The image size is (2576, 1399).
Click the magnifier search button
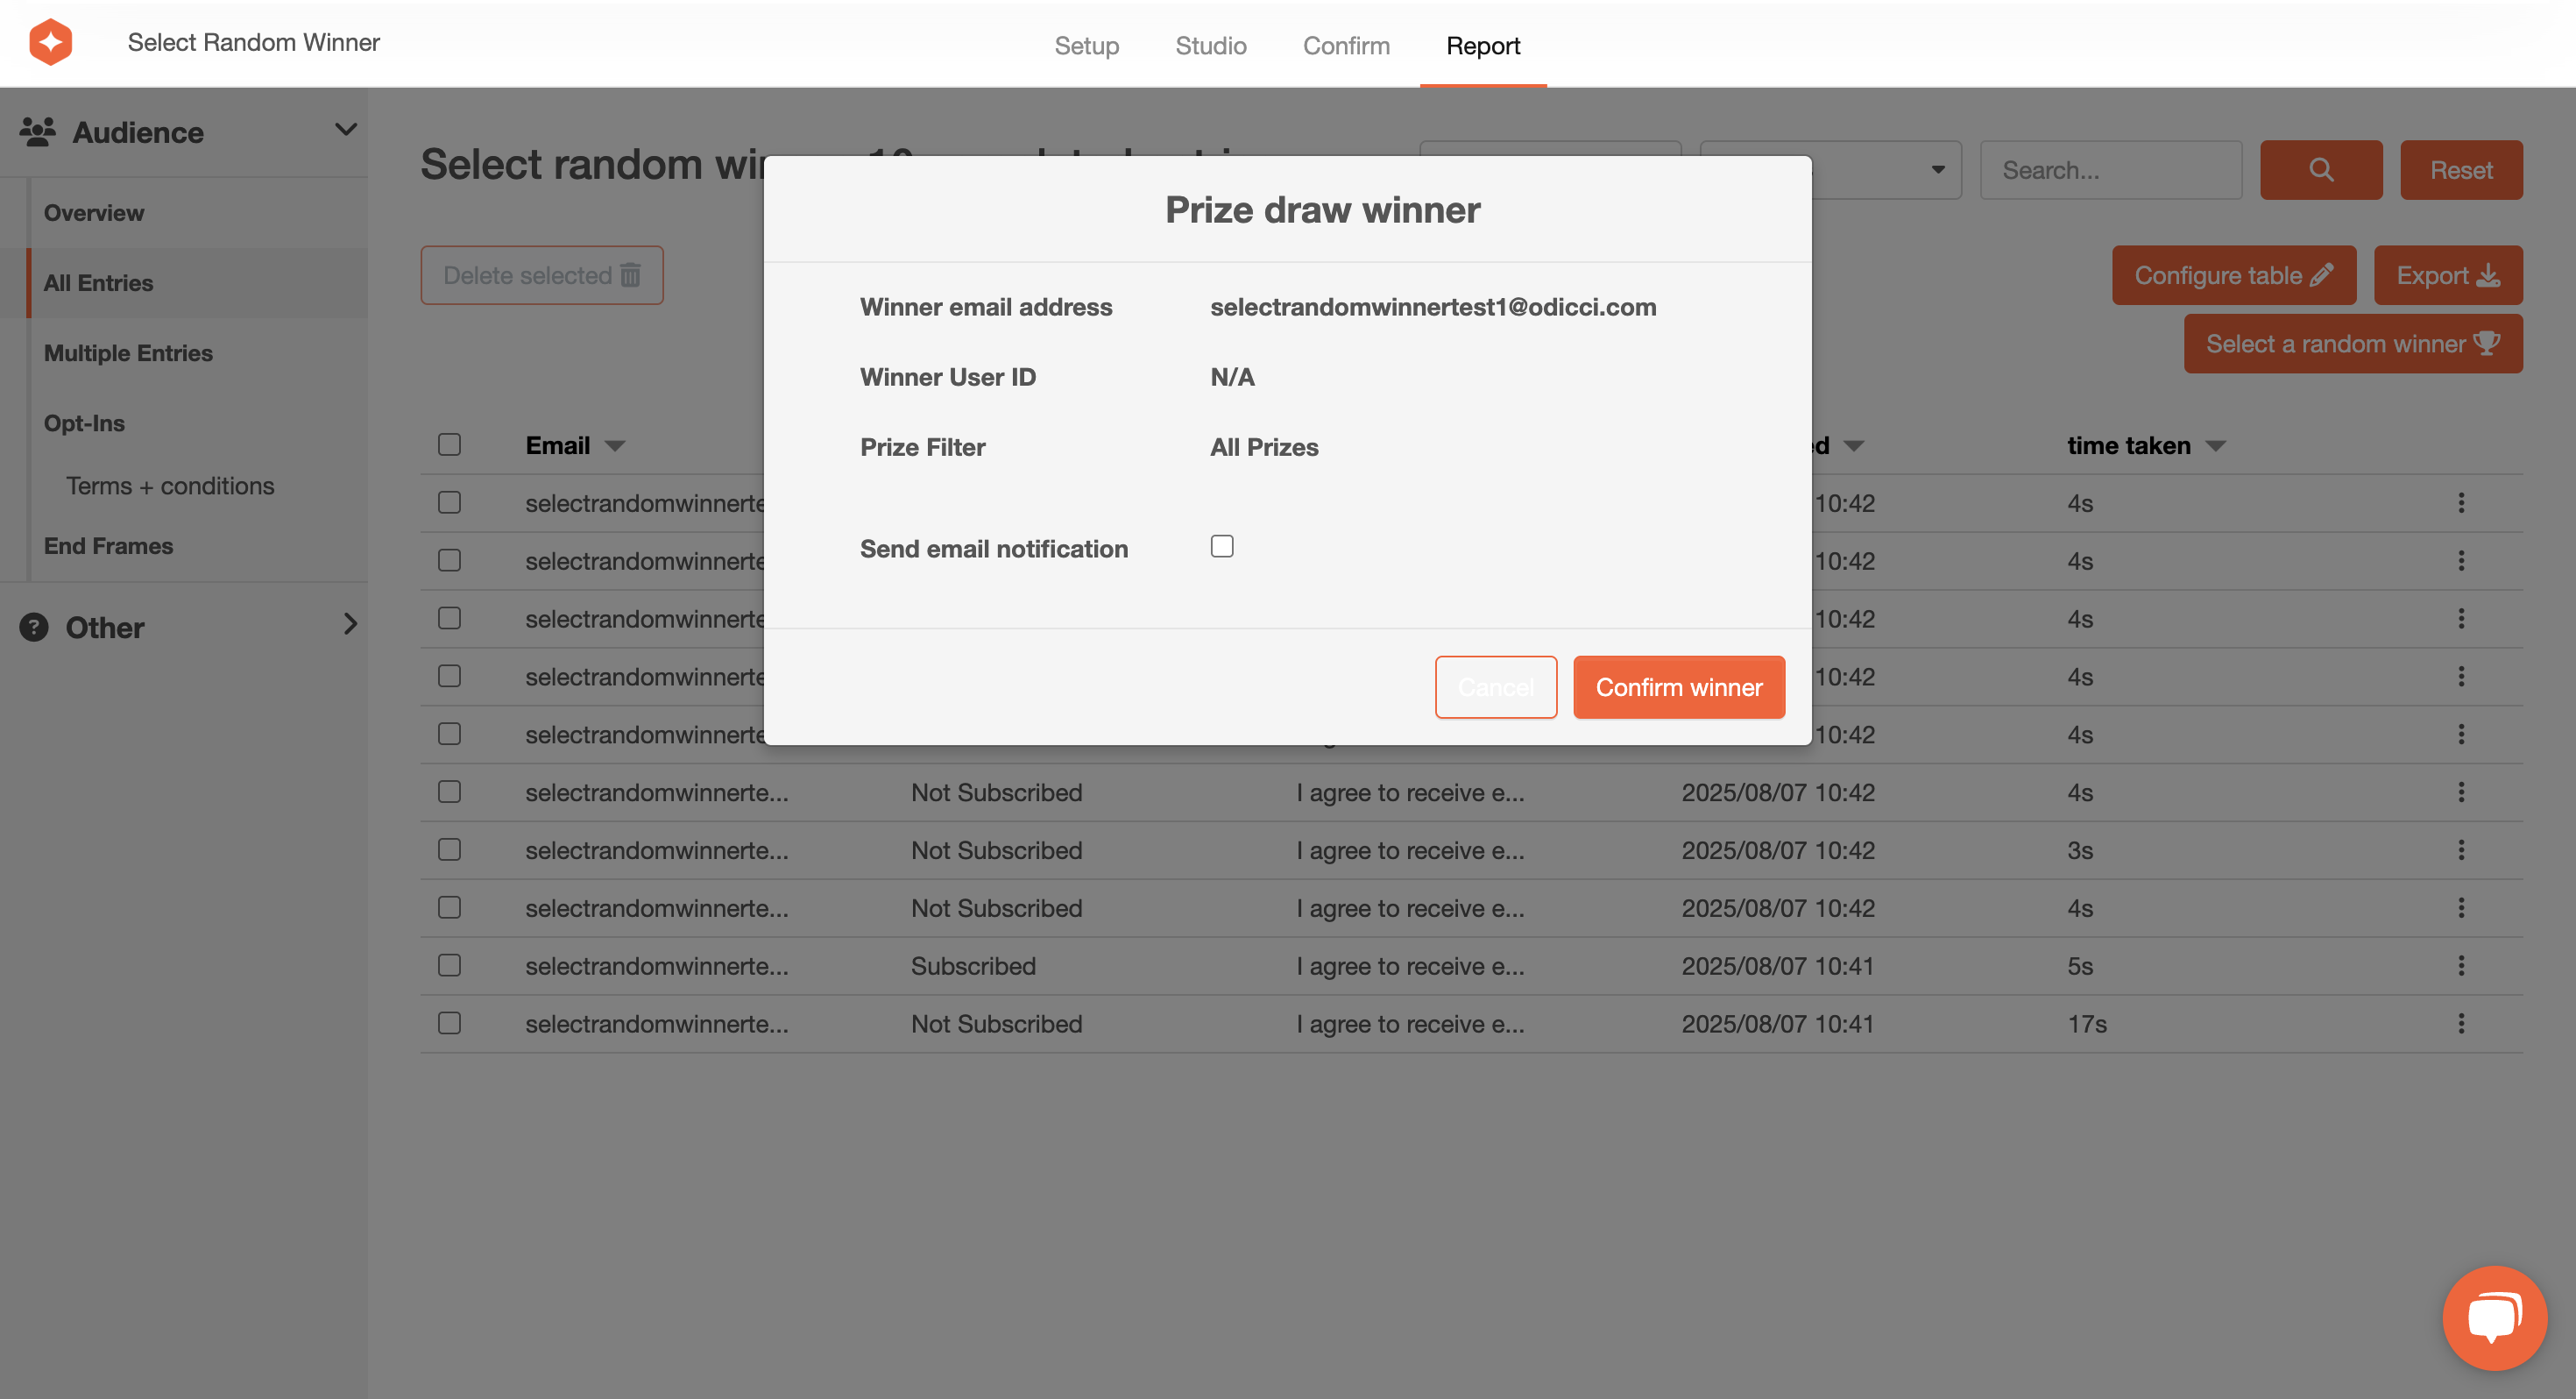pos(2320,170)
